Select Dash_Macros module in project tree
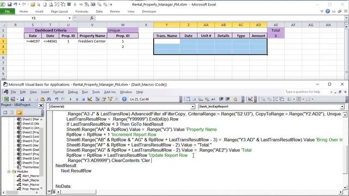349x196 pixels. [x=28, y=180]
